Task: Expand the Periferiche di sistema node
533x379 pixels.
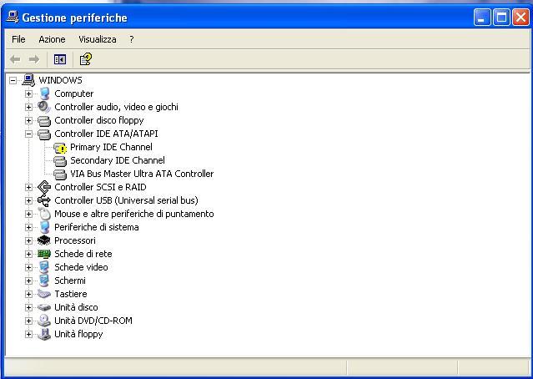Action: 28,227
